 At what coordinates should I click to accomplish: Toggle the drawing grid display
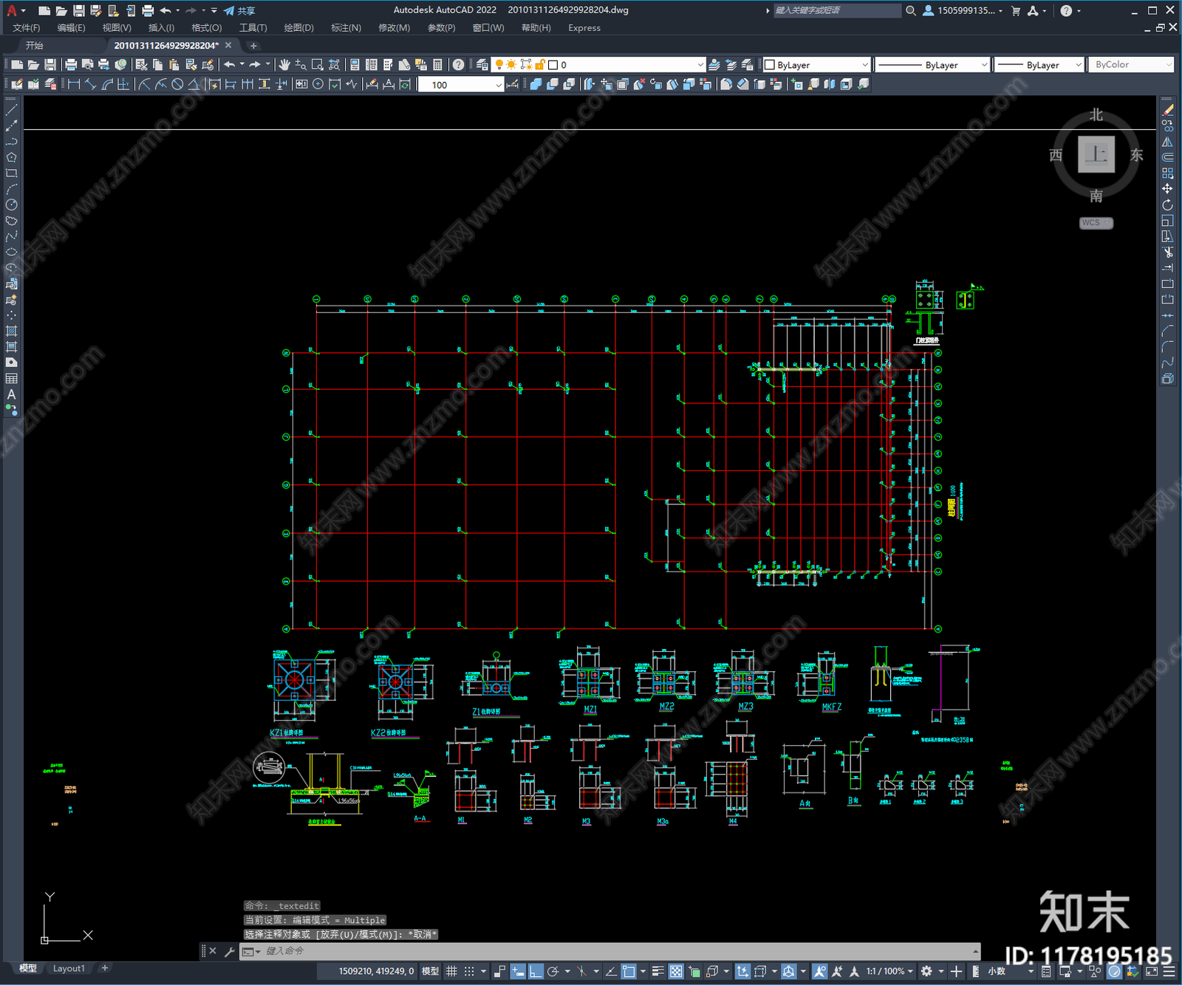point(451,971)
